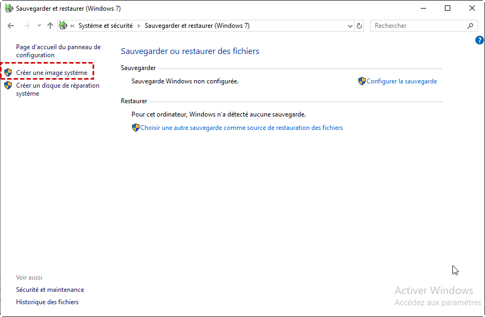
Task: Click Créer une image système link
Action: 52,73
